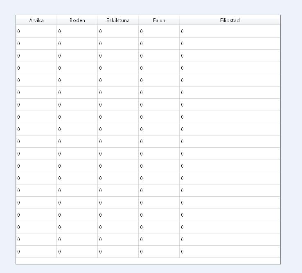Select last row cell under Falun
Screen dimensions: 302x273
pyautogui.click(x=159, y=251)
